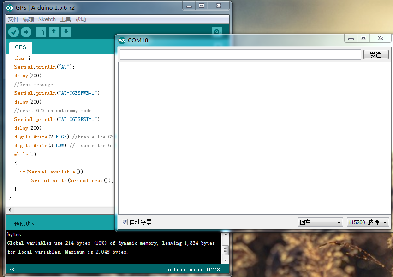
Task: Open the 工具 menu
Action: [x=65, y=19]
